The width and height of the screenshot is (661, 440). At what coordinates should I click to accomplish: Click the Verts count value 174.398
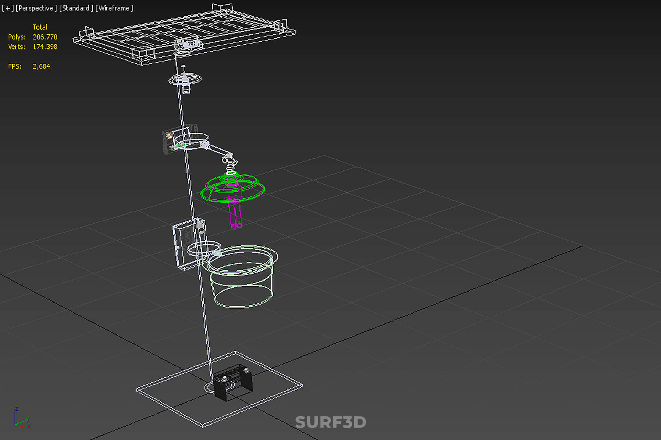[x=45, y=47]
